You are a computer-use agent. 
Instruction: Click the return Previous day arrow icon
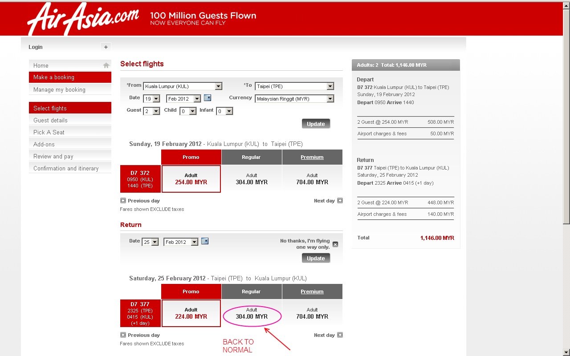click(x=123, y=335)
